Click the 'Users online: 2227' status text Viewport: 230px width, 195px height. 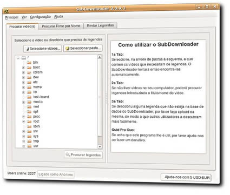[22, 173]
